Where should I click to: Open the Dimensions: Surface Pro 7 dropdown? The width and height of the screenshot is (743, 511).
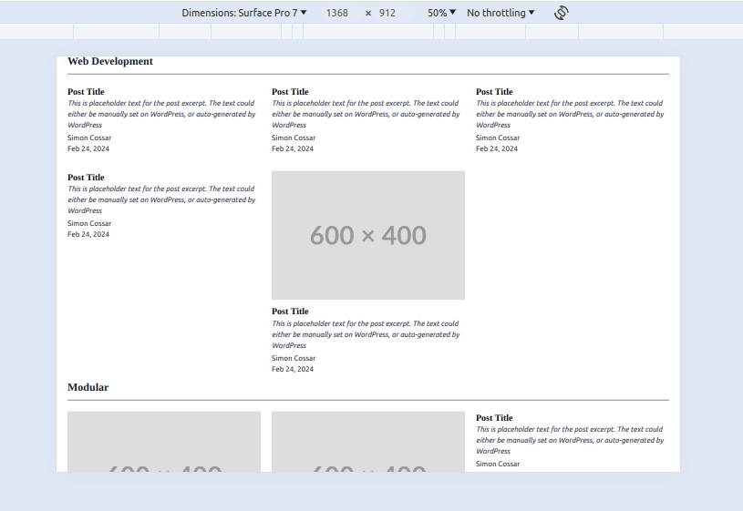point(244,13)
